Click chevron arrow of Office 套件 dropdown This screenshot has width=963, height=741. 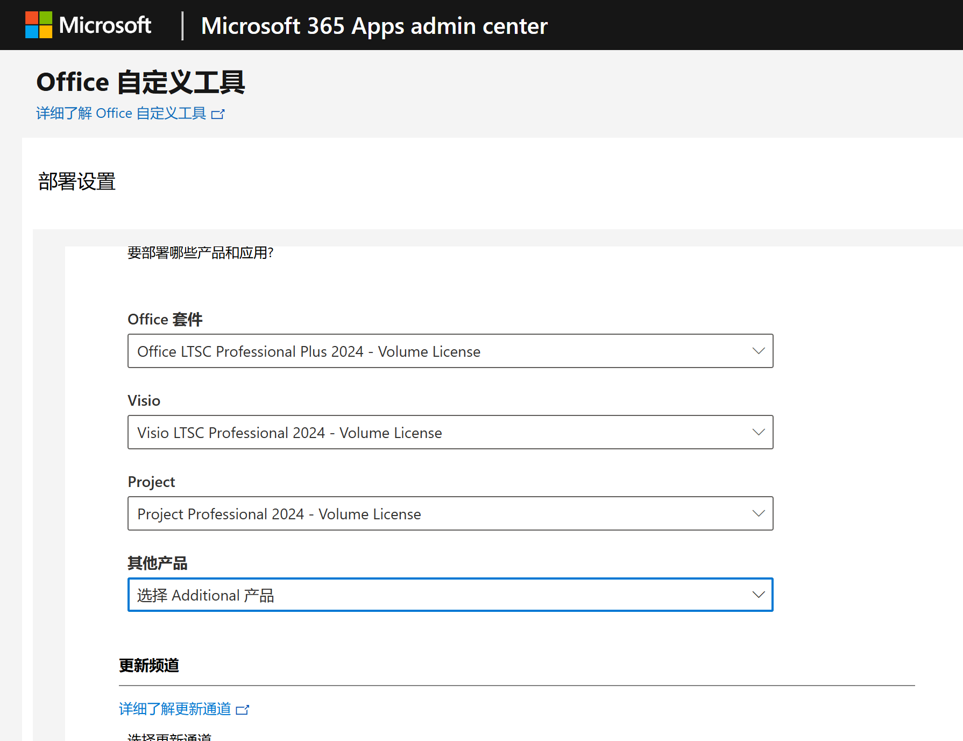pyautogui.click(x=758, y=351)
